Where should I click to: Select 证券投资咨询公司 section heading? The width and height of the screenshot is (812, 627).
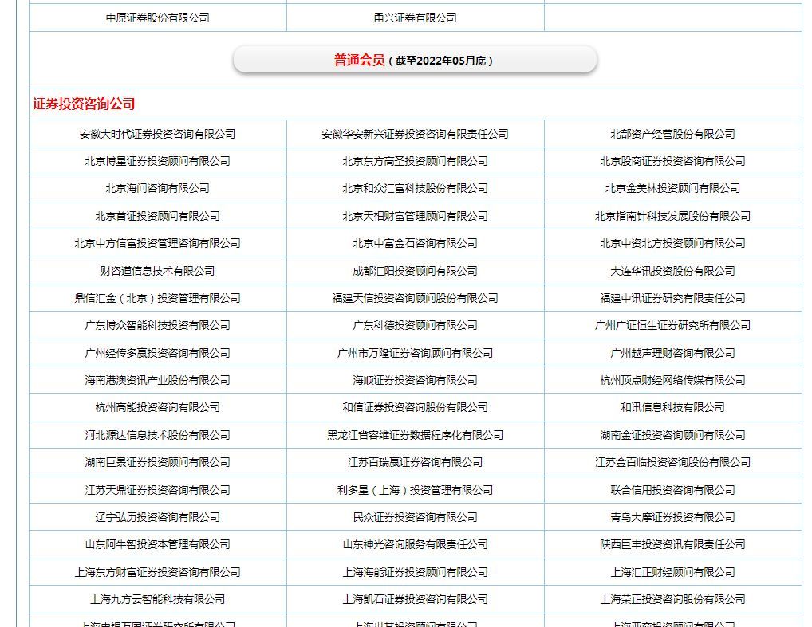tap(84, 104)
